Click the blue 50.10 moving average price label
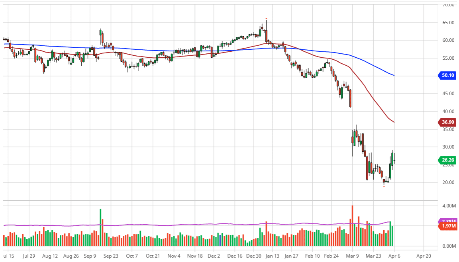 pyautogui.click(x=448, y=75)
